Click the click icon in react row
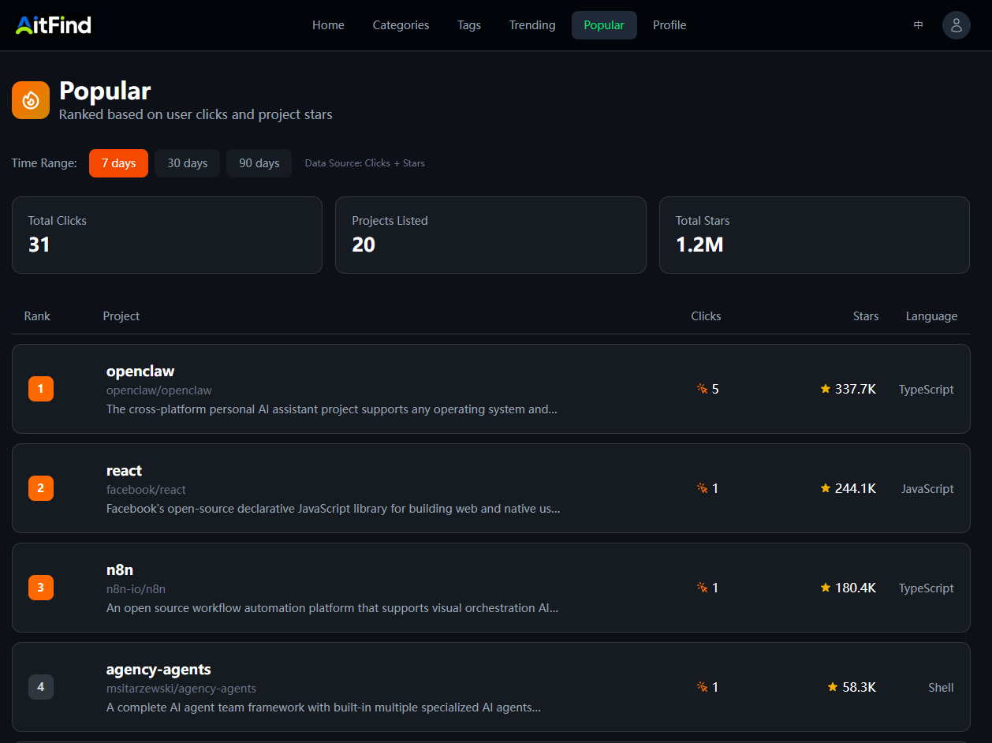The height and width of the screenshot is (743, 992). (703, 488)
